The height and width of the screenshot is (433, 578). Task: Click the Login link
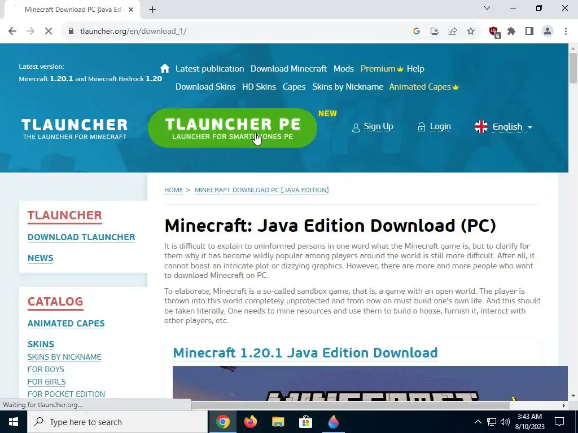[x=434, y=127]
